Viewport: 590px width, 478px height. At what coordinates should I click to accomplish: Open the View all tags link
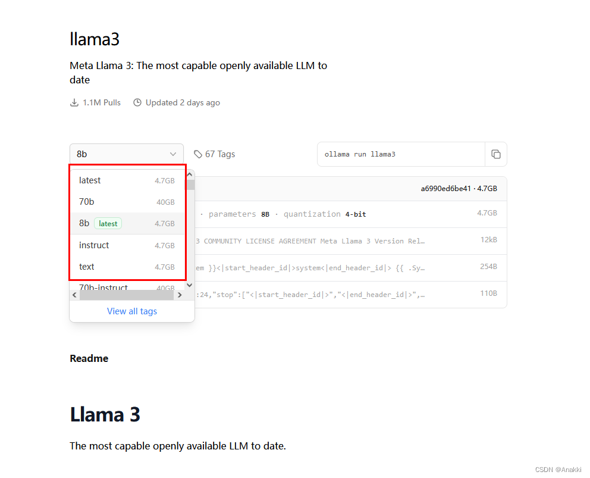(x=132, y=311)
